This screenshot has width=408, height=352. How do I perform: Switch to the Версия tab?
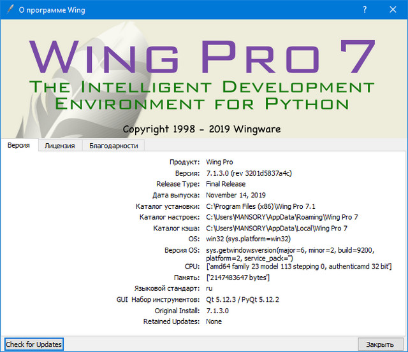pyautogui.click(x=18, y=145)
